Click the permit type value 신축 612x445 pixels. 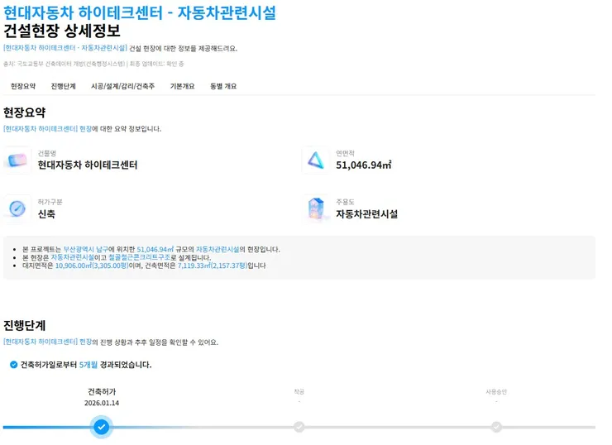[46, 214]
